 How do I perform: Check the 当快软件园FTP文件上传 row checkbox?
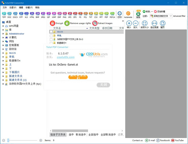point(51,39)
